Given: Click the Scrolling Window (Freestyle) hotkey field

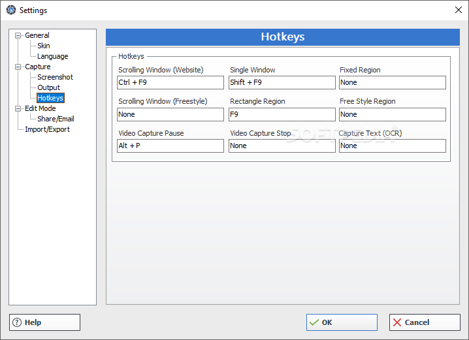Looking at the screenshot, I should click(x=170, y=114).
